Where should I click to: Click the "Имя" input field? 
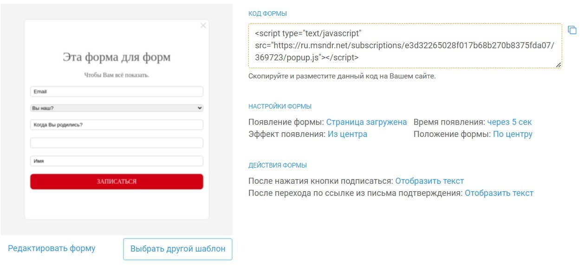pos(117,161)
